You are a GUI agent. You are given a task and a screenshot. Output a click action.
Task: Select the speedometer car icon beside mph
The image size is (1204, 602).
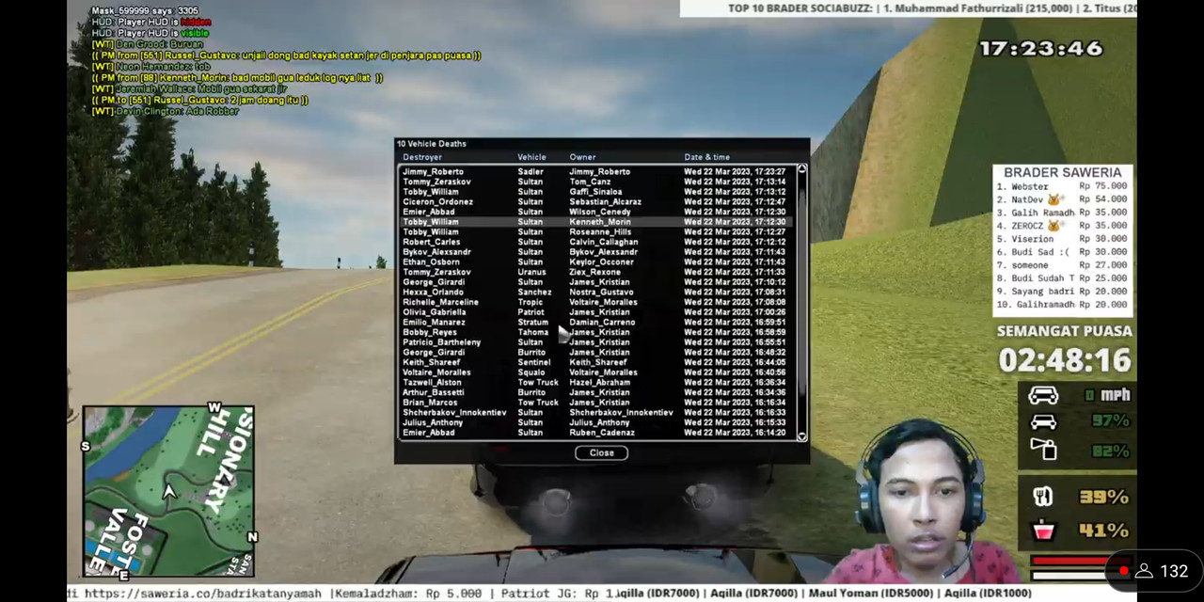pyautogui.click(x=1043, y=395)
